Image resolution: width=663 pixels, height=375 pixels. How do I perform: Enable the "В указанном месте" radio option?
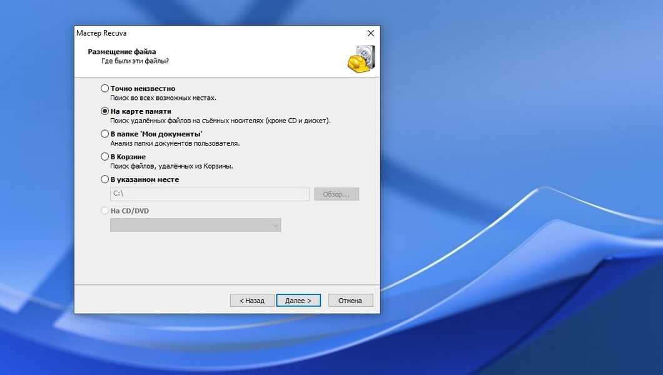pyautogui.click(x=104, y=179)
